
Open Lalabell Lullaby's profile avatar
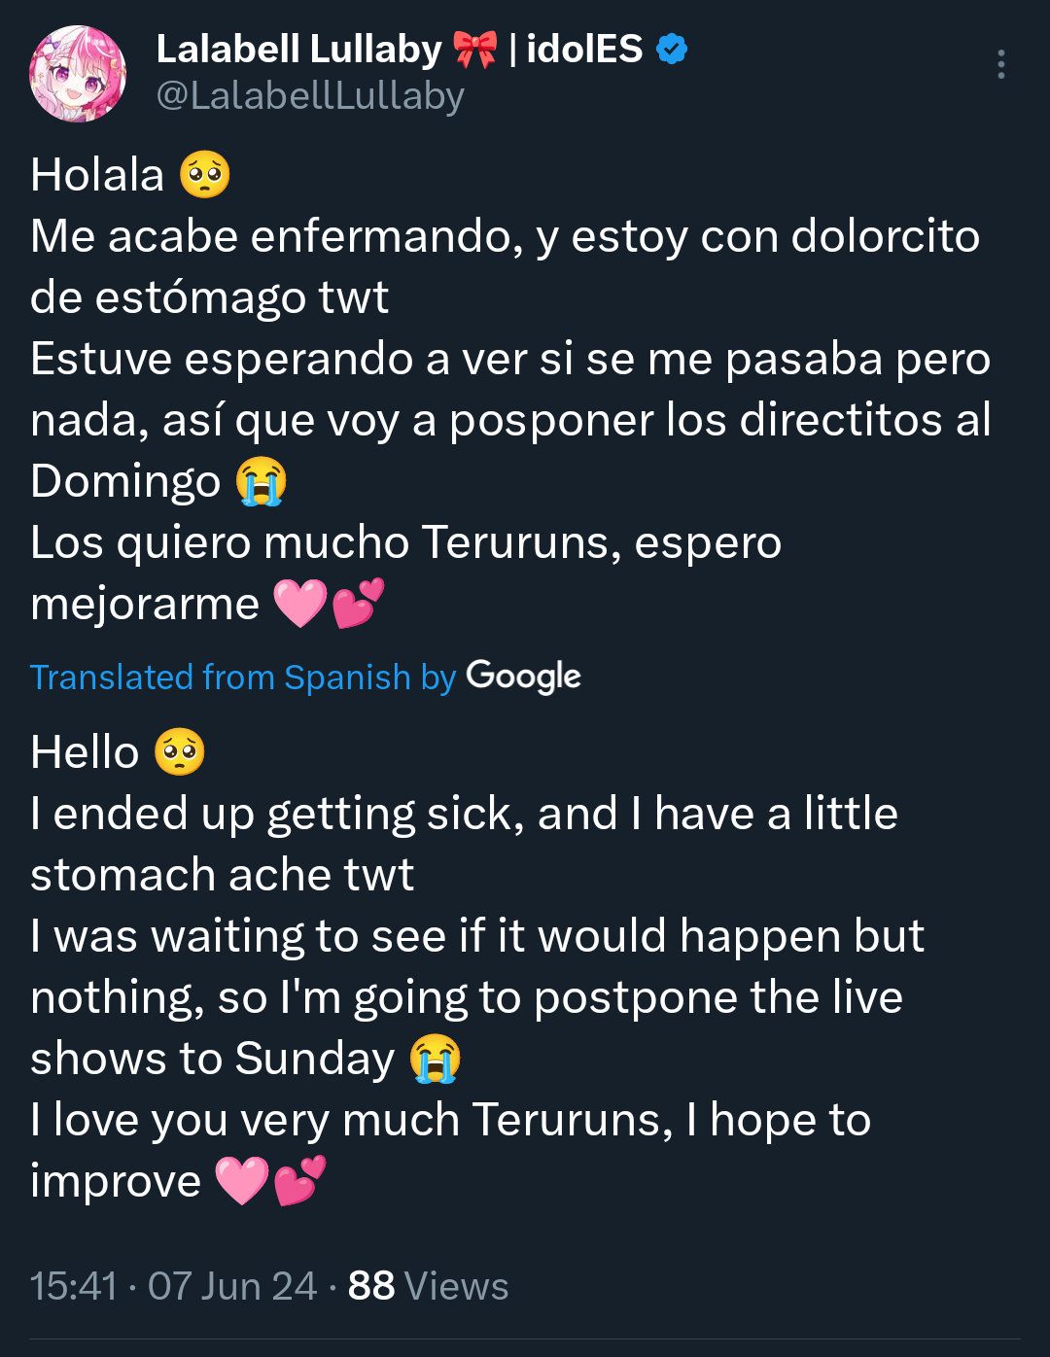pyautogui.click(x=78, y=74)
